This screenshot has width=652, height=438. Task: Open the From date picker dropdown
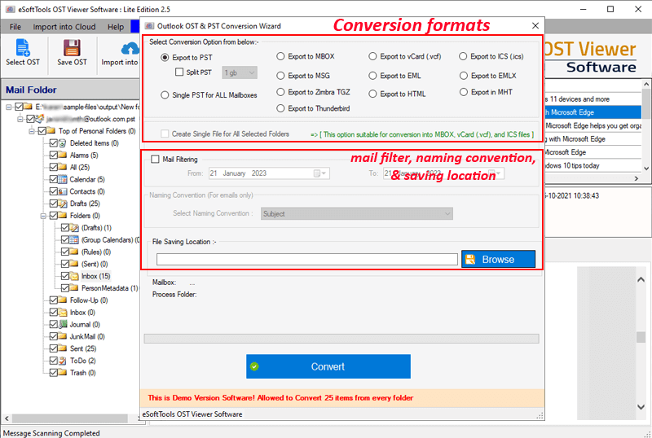(320, 173)
